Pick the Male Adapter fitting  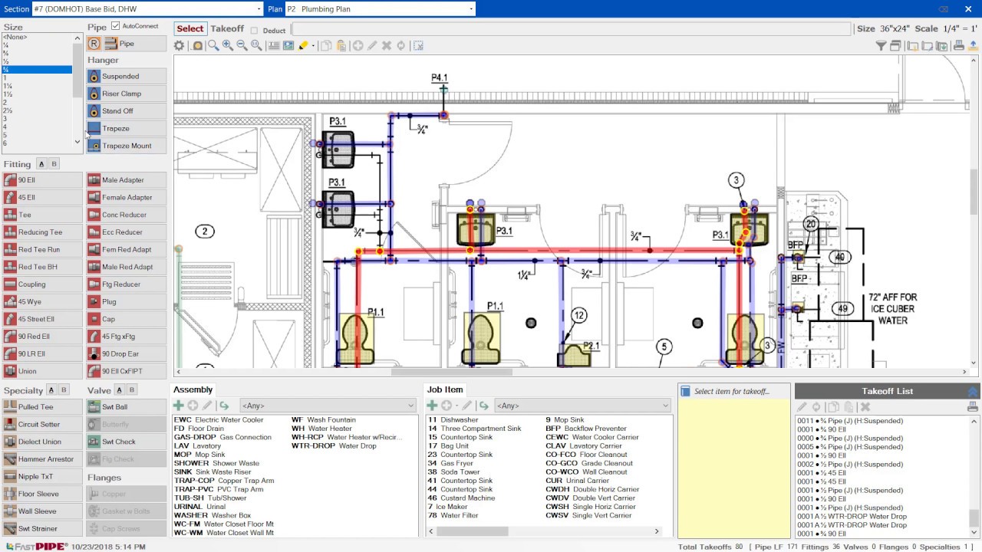(x=127, y=180)
